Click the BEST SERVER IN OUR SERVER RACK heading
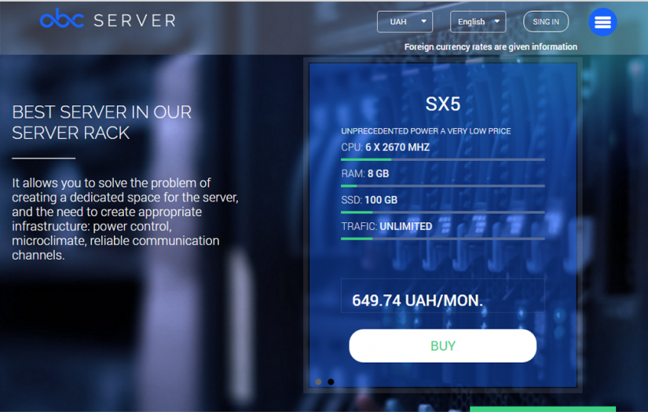The image size is (648, 412). (x=101, y=122)
